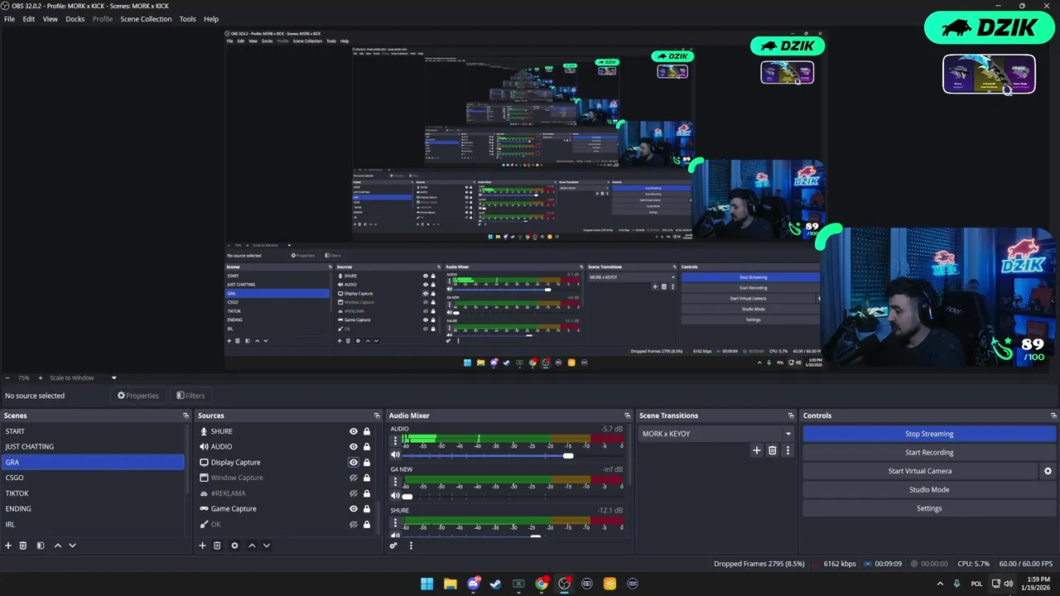Image resolution: width=1060 pixels, height=596 pixels.
Task: Move source down arrow in Sources panel
Action: [x=267, y=546]
